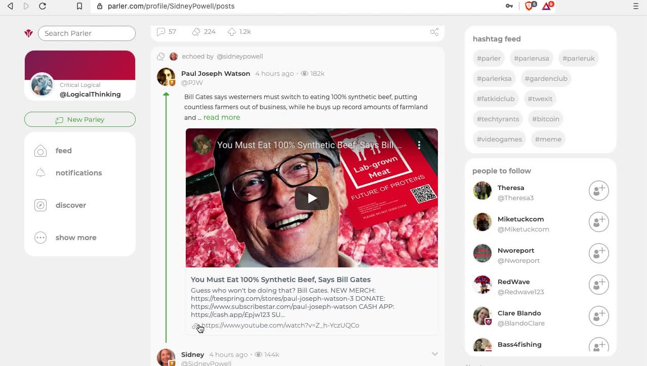647x366 pixels.
Task: Open Brave Shields lion icon
Action: [530, 6]
